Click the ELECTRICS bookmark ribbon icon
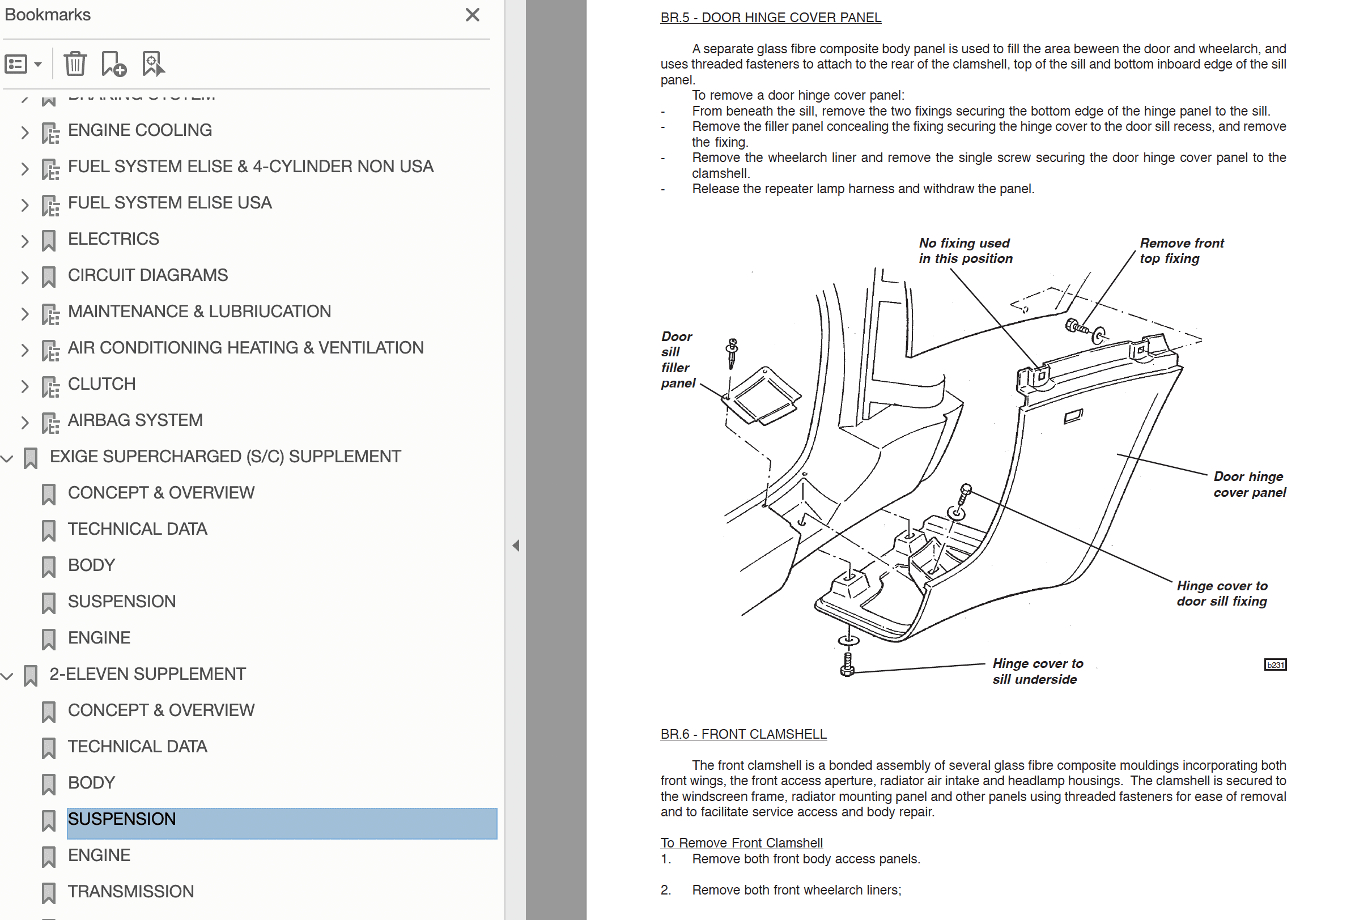This screenshot has height=920, width=1351. [x=49, y=241]
